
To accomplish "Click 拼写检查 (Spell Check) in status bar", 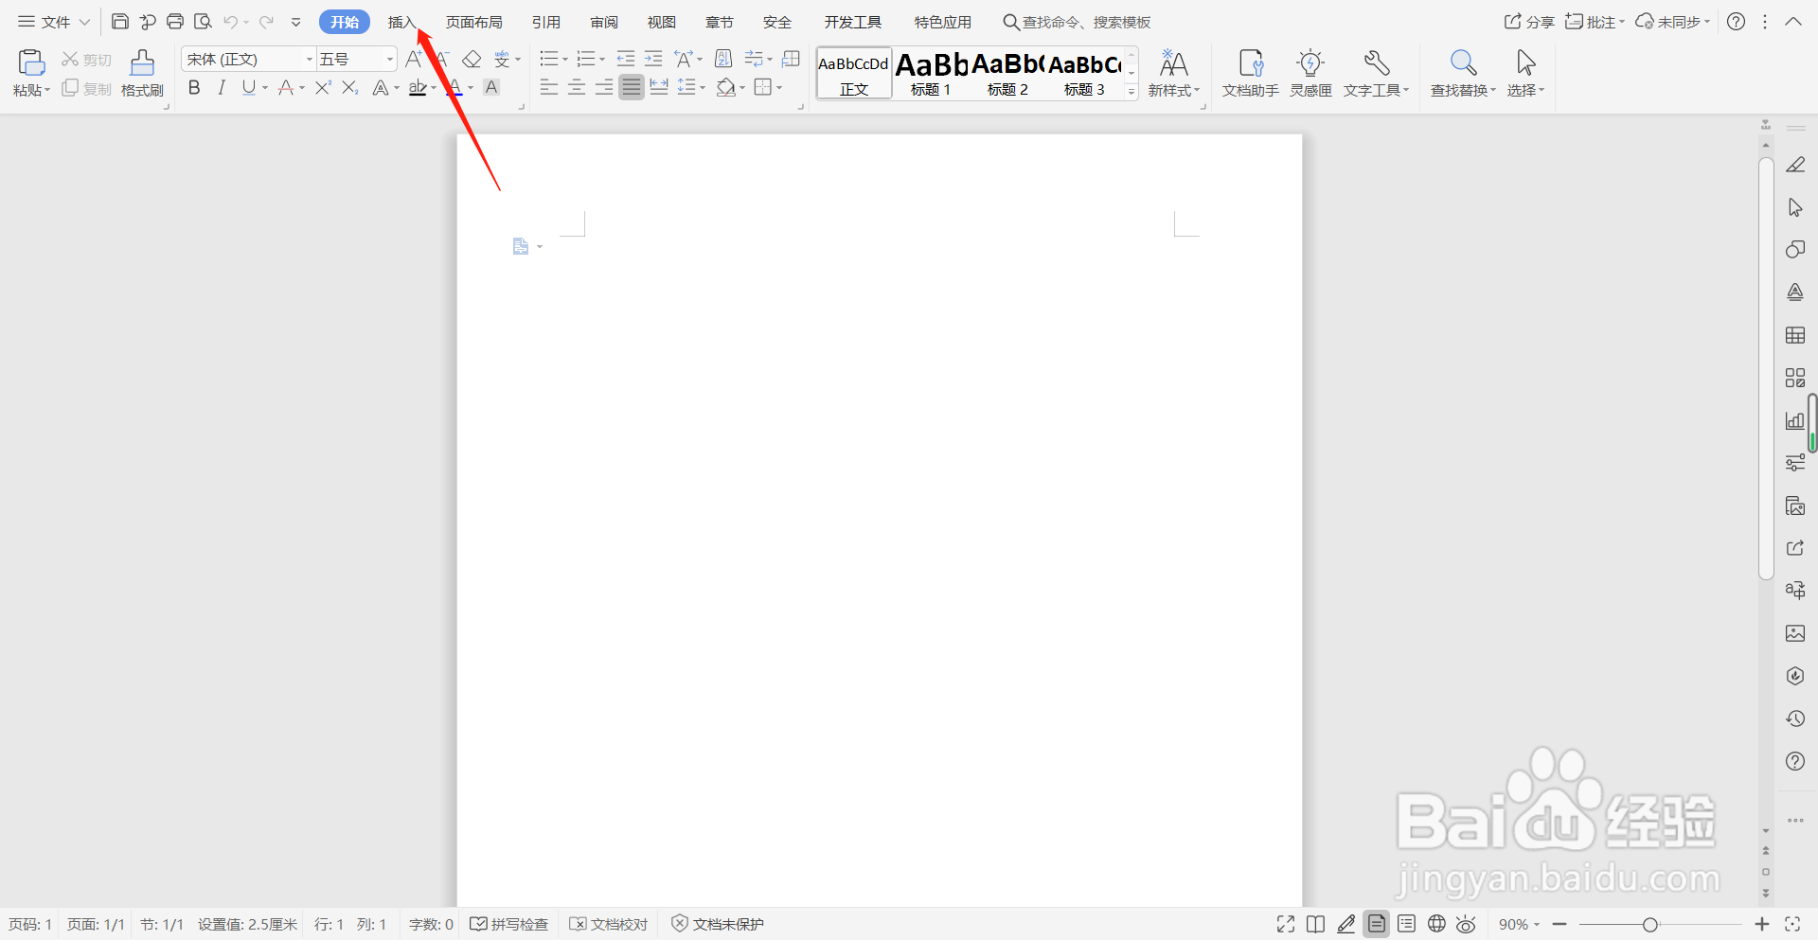I will [509, 924].
